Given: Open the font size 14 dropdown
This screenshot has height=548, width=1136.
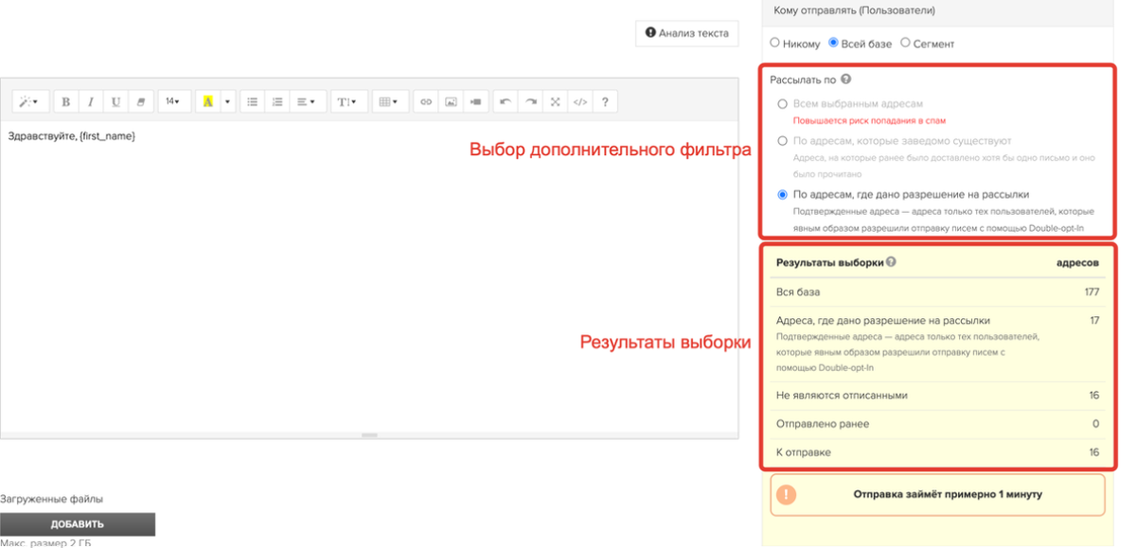Looking at the screenshot, I should click(174, 102).
